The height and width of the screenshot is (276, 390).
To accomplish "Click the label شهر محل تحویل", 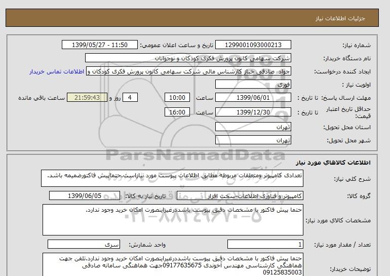I will point(348,140).
